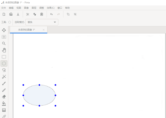Image resolution: width=166 pixels, height=118 pixels.
Task: Activate the Paint Bucket fill tool
Action: point(4,103)
